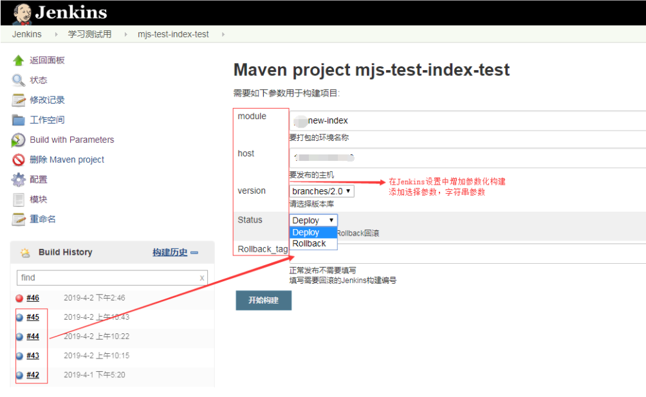Click the Jenkins header title text
The width and height of the screenshot is (646, 397).
pyautogui.click(x=71, y=12)
